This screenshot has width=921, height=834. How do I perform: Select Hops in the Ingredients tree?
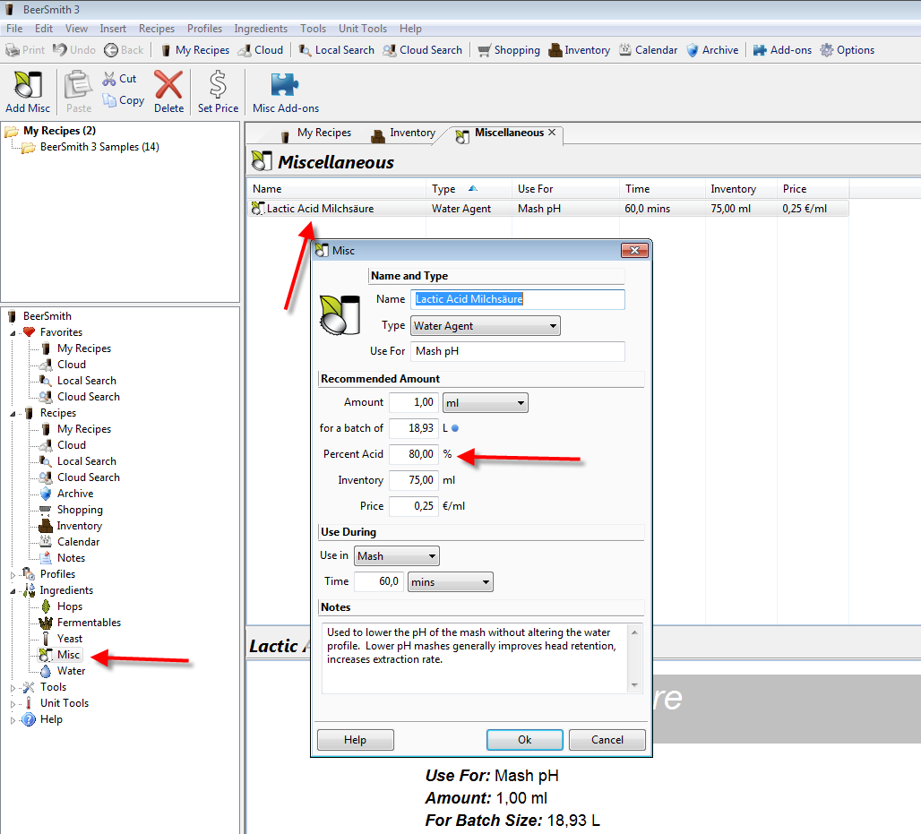click(69, 606)
